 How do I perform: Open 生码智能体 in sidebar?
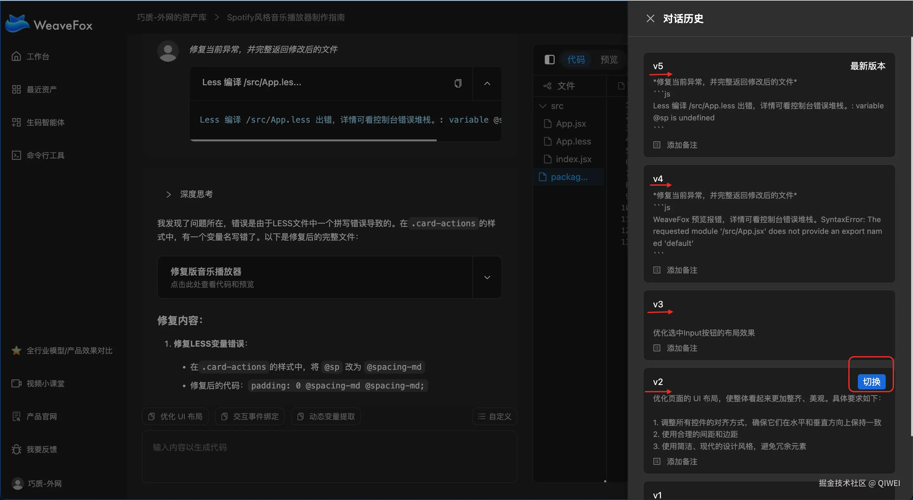click(38, 122)
